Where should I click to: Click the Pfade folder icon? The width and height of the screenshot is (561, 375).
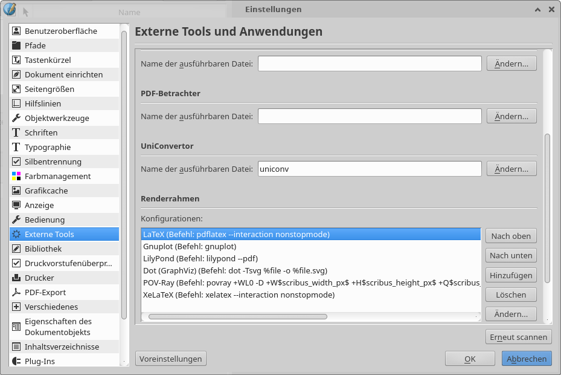click(16, 45)
